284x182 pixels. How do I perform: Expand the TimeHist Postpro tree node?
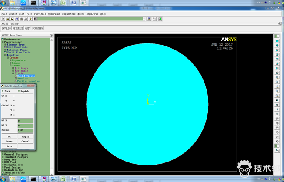[3, 157]
